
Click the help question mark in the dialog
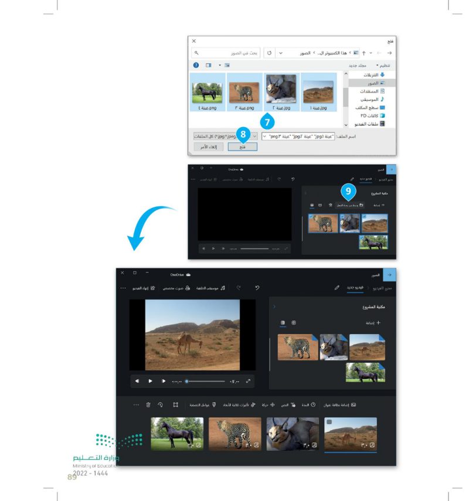(196, 65)
